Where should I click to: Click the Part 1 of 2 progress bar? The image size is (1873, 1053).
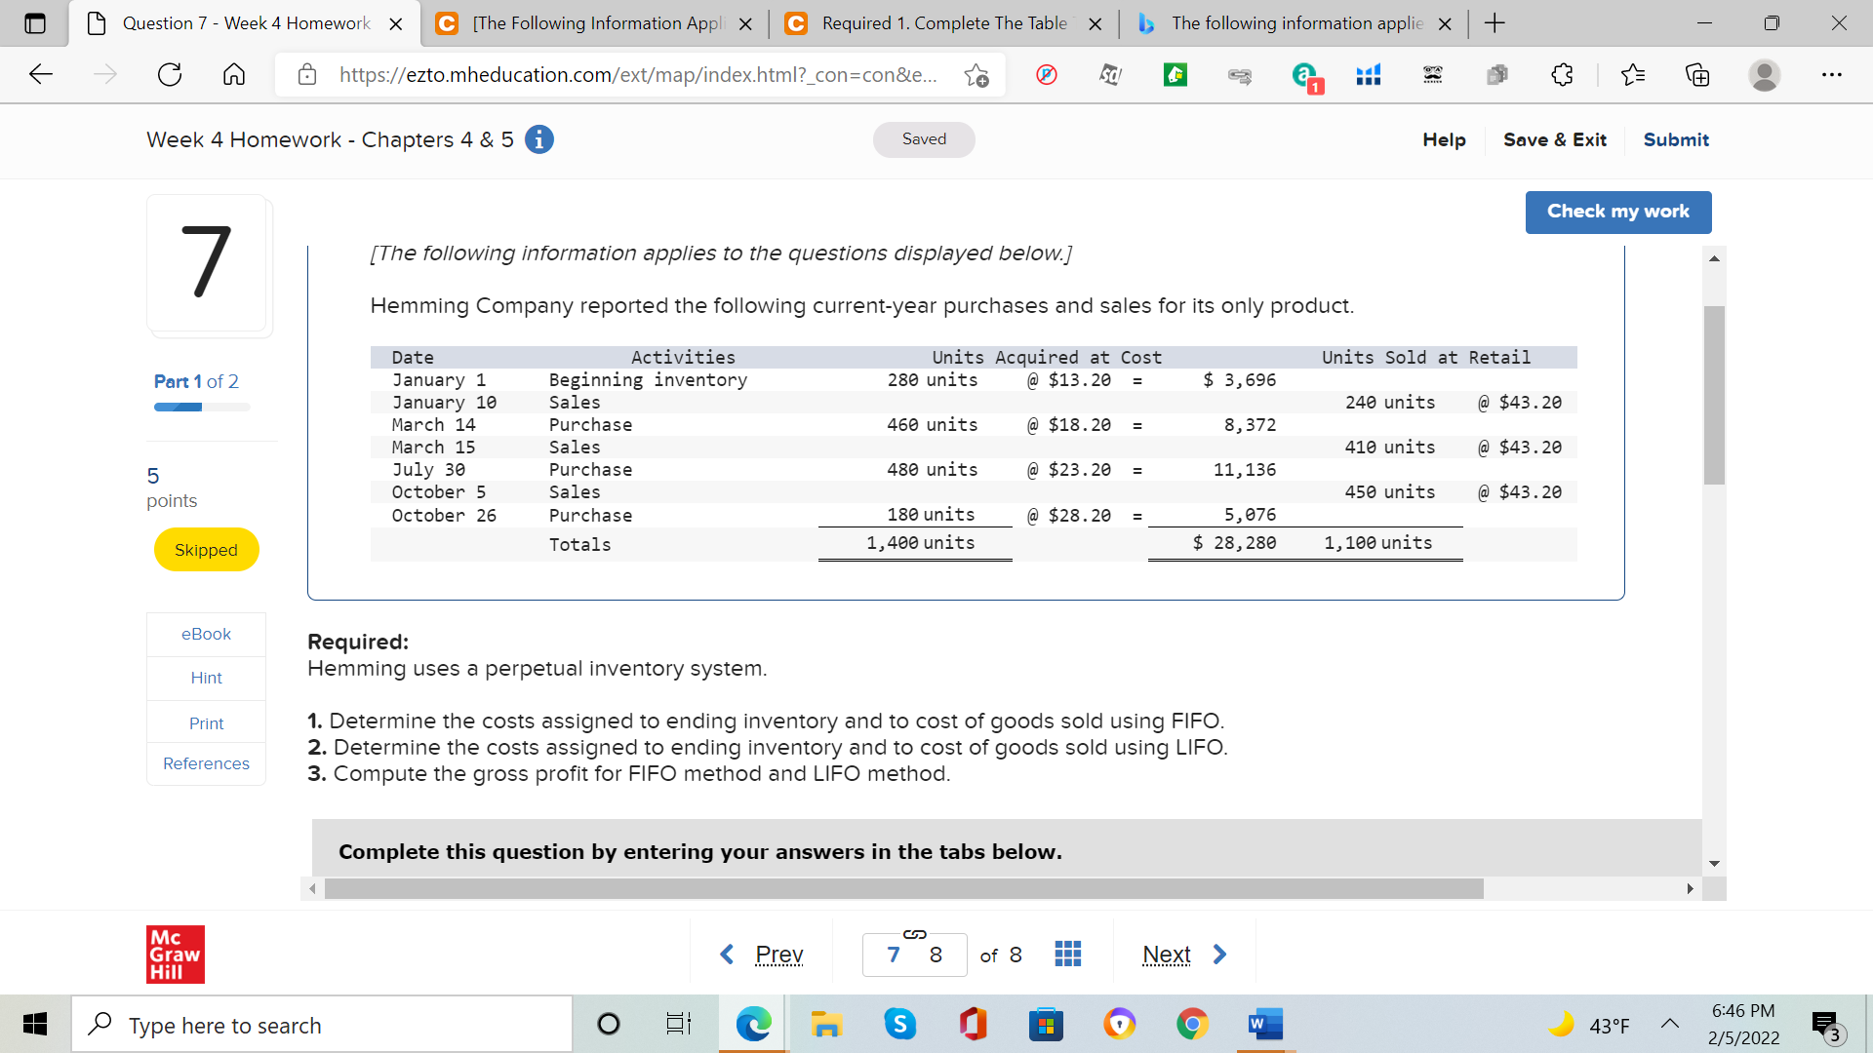coord(202,407)
